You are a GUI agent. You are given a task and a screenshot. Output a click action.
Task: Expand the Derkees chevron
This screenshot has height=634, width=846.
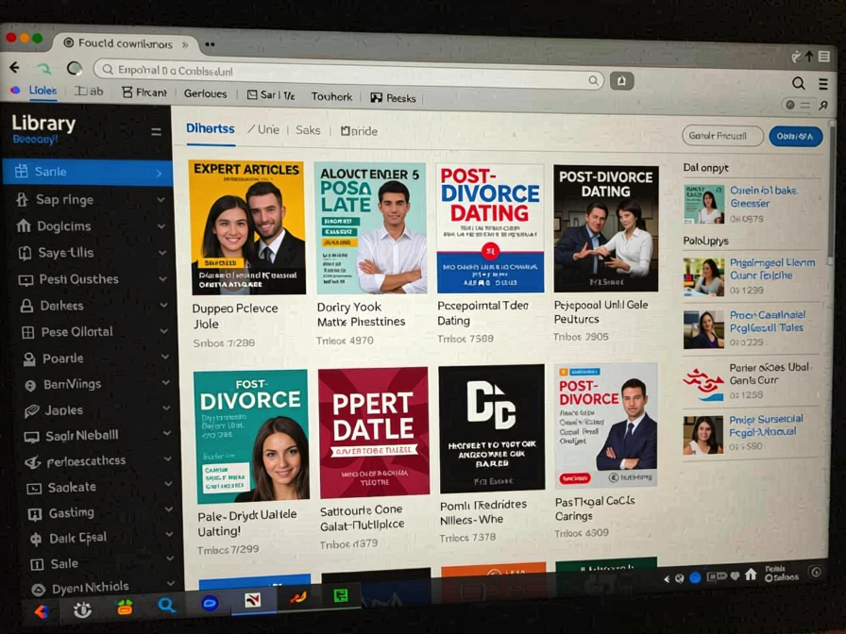tap(164, 305)
